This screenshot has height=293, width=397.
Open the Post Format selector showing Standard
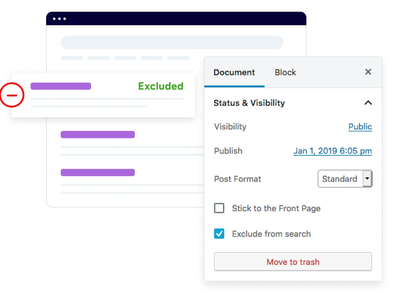point(345,179)
